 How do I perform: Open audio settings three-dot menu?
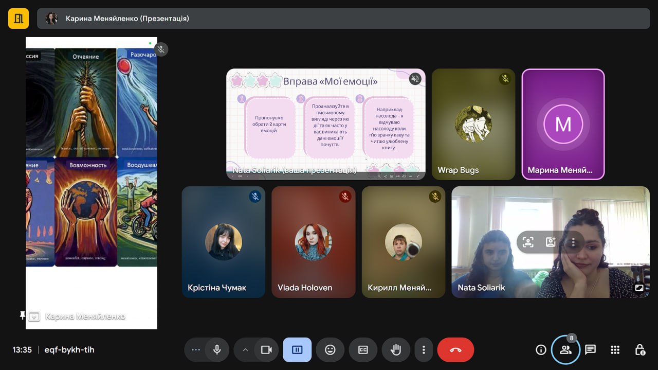click(195, 350)
